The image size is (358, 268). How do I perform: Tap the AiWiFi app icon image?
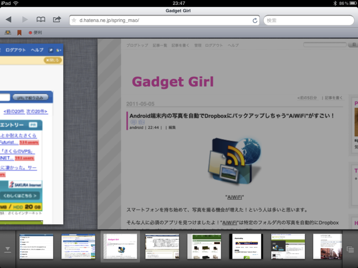(x=234, y=161)
